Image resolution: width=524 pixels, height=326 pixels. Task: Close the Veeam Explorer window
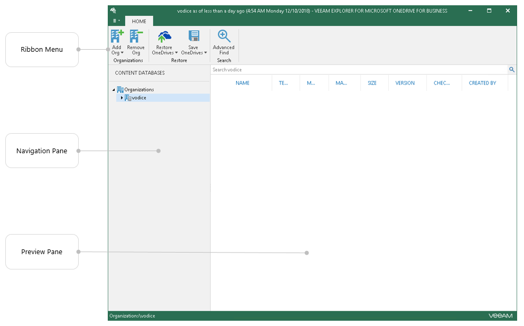[508, 11]
